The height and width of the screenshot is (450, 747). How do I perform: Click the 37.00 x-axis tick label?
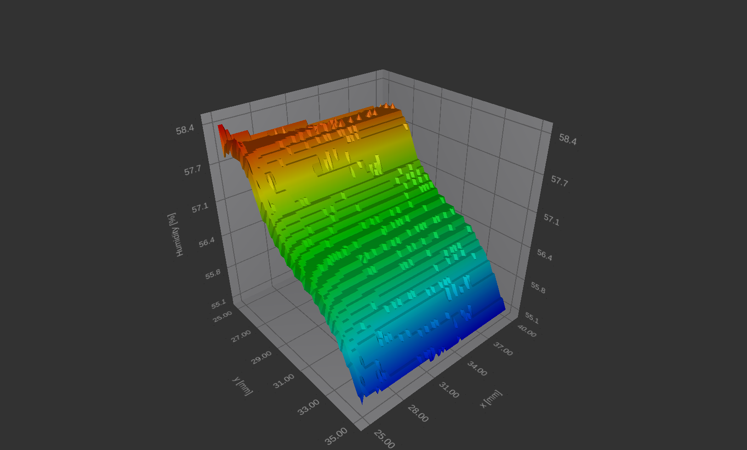503,349
